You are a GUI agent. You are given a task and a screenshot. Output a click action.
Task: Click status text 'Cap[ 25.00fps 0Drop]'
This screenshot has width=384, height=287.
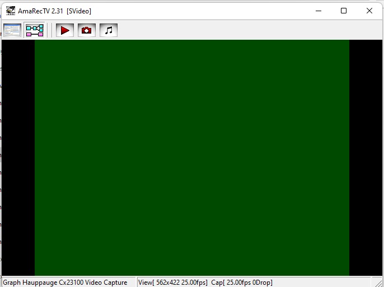coord(242,283)
